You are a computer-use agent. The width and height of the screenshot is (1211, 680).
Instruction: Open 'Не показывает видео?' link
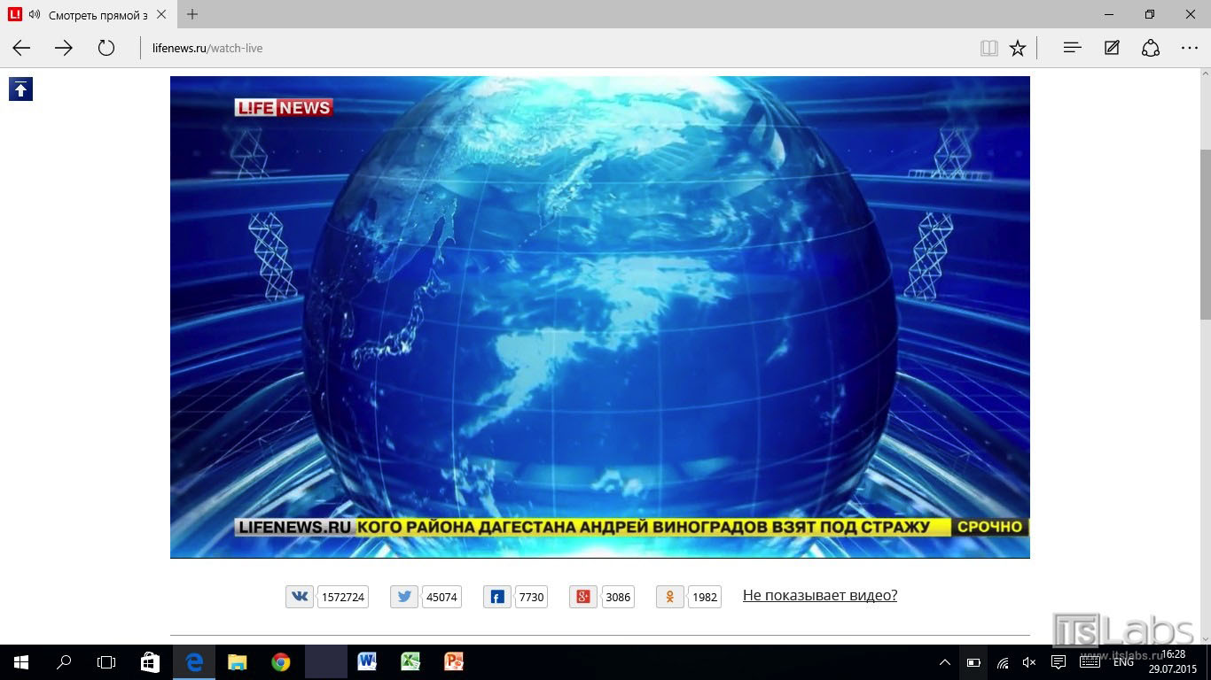pos(820,595)
